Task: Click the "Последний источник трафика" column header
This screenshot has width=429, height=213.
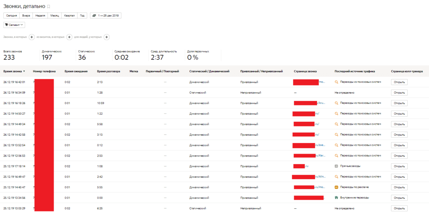Action: coord(354,71)
